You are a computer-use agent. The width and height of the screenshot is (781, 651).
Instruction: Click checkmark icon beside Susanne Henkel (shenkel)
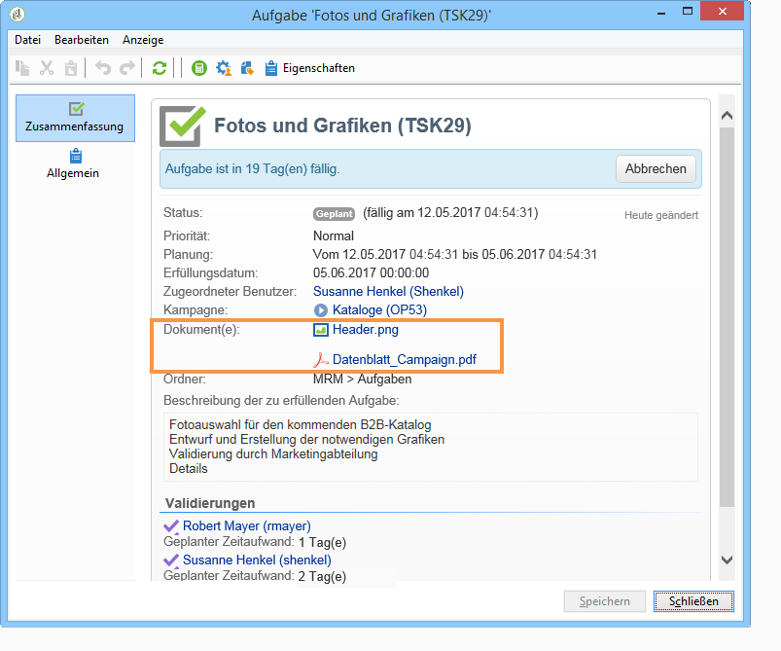171,561
